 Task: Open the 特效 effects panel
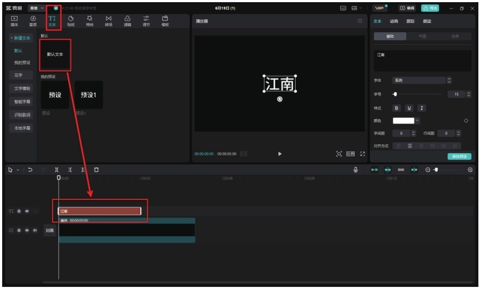pyautogui.click(x=90, y=21)
